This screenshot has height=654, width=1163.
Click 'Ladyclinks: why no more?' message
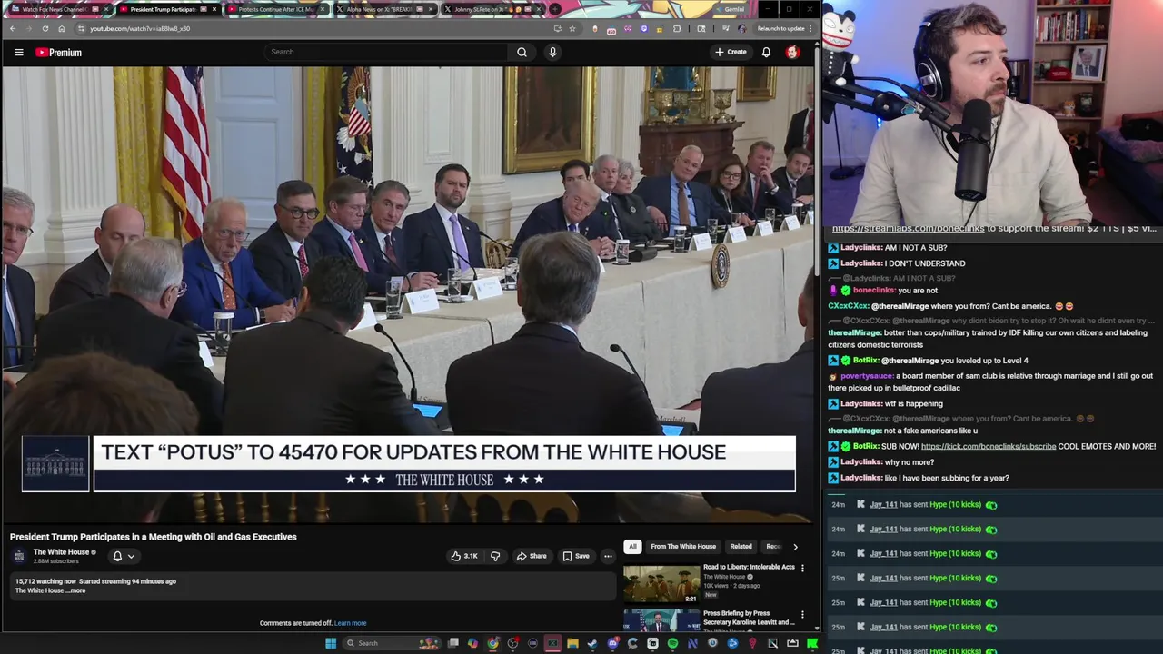pos(881,462)
